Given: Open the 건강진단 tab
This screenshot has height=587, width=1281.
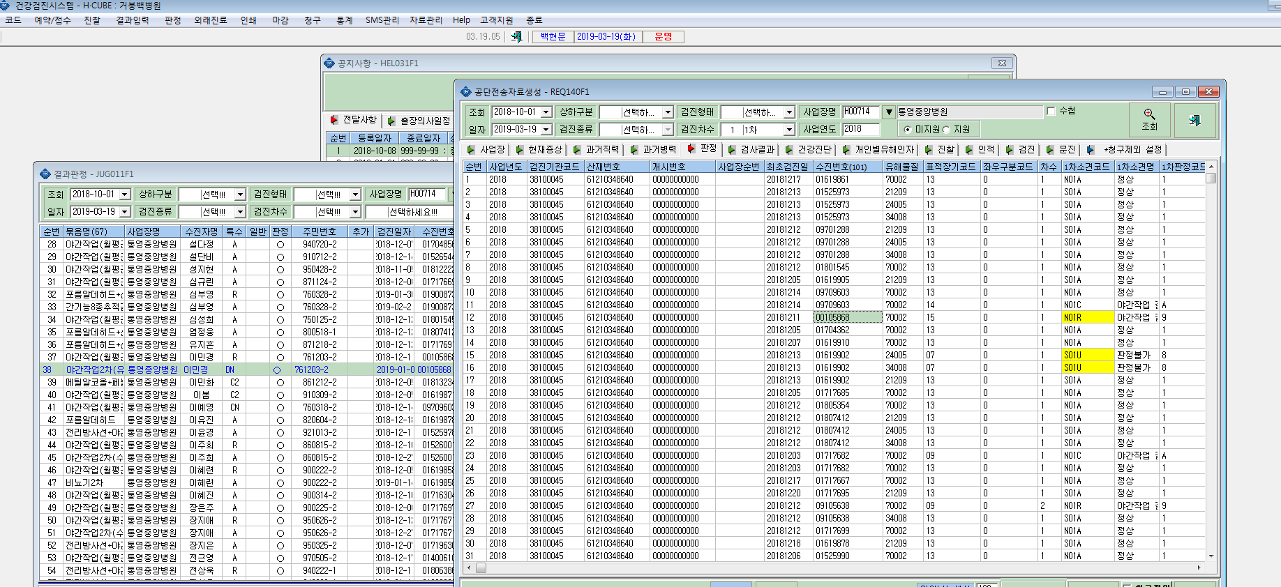Looking at the screenshot, I should [x=809, y=149].
